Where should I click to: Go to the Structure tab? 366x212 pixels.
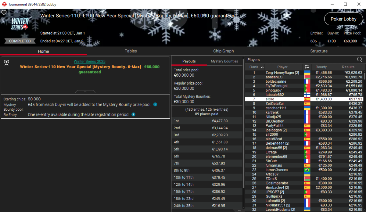(319, 51)
